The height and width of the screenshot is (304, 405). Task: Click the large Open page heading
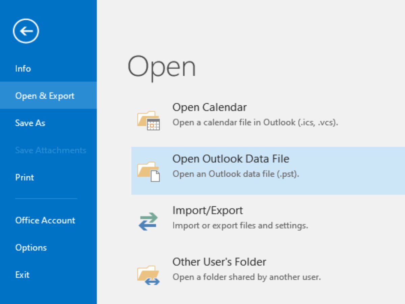(162, 68)
